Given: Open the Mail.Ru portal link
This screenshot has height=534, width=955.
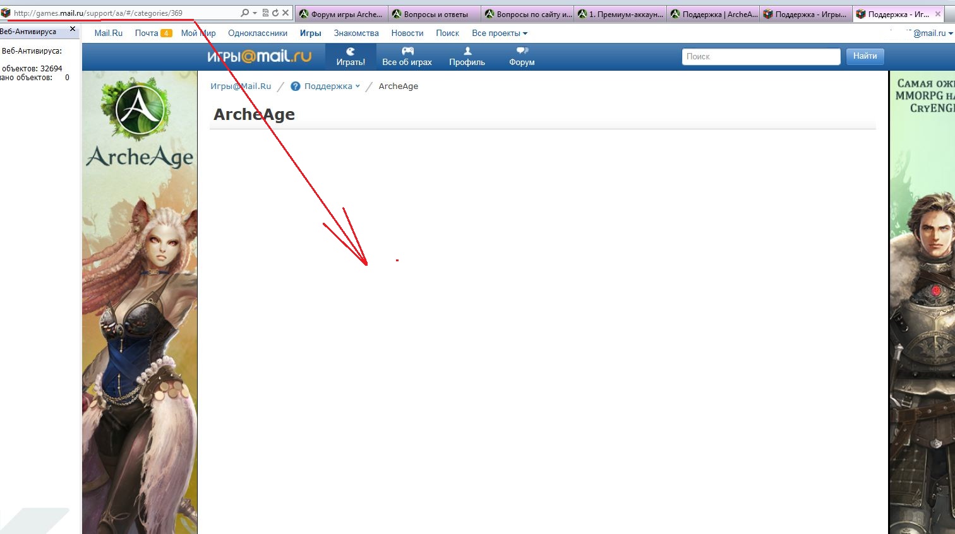Looking at the screenshot, I should point(109,33).
